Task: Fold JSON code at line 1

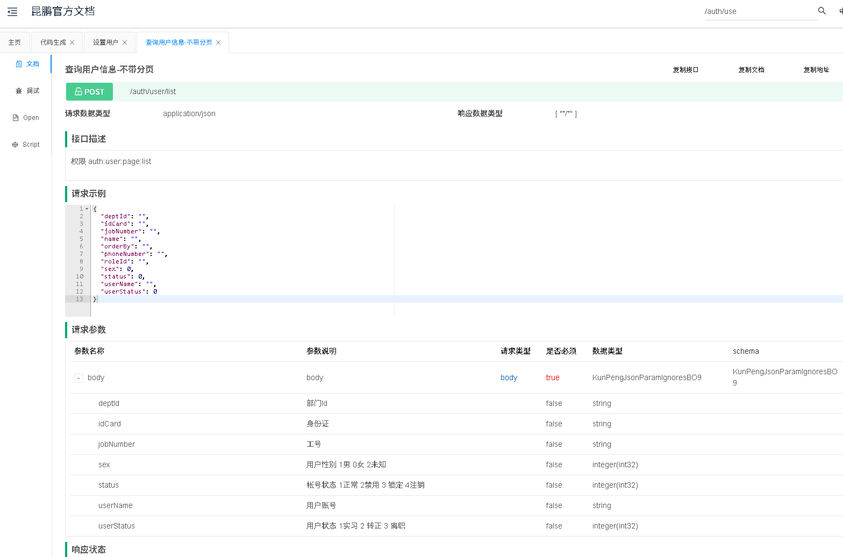Action: (x=87, y=209)
